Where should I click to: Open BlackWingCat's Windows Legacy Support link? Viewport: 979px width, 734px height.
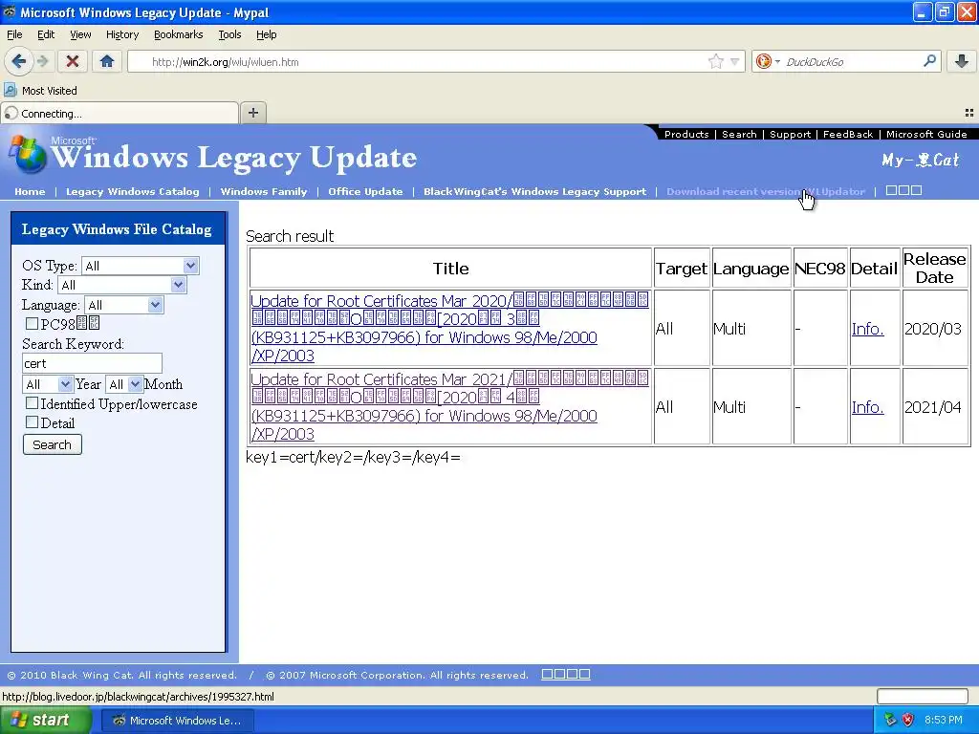[x=534, y=191]
